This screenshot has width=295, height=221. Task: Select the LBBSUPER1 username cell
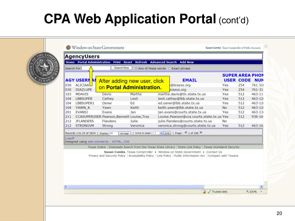coord(85,103)
